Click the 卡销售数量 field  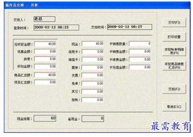tap(140, 44)
